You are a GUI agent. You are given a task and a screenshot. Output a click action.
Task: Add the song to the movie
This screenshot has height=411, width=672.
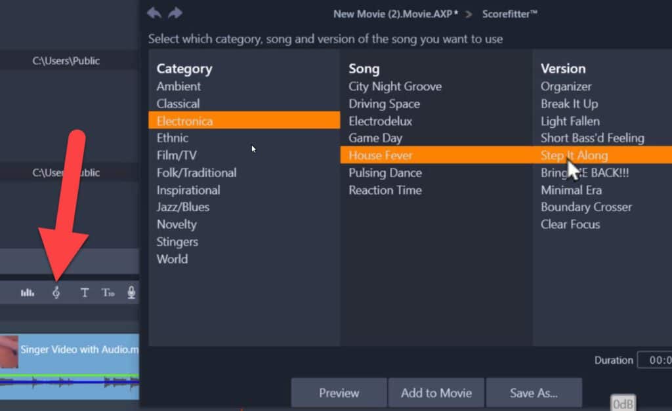[436, 393]
